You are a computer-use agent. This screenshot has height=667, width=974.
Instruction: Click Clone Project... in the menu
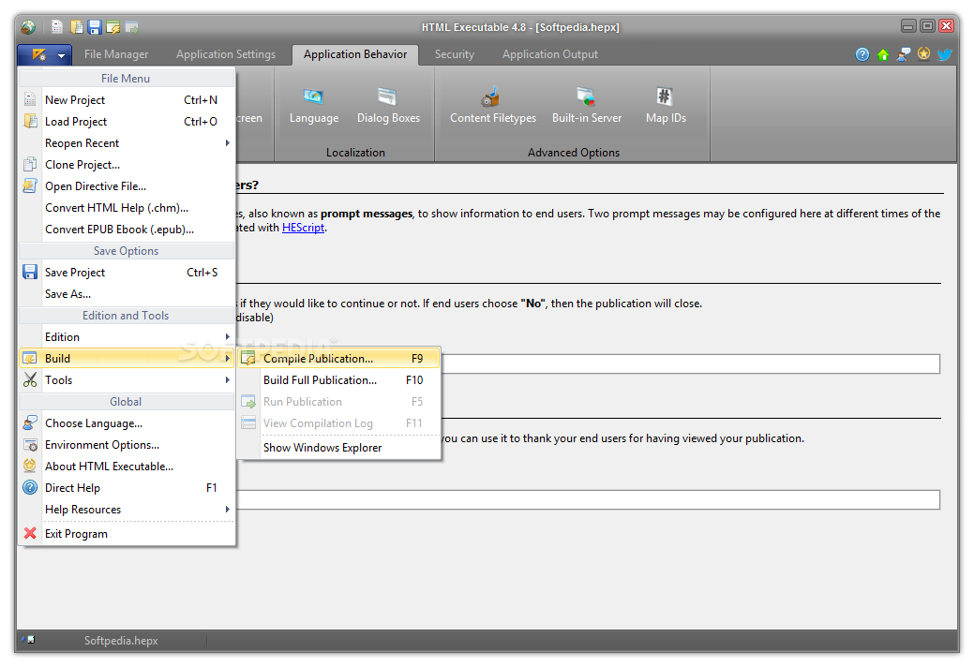tap(127, 165)
